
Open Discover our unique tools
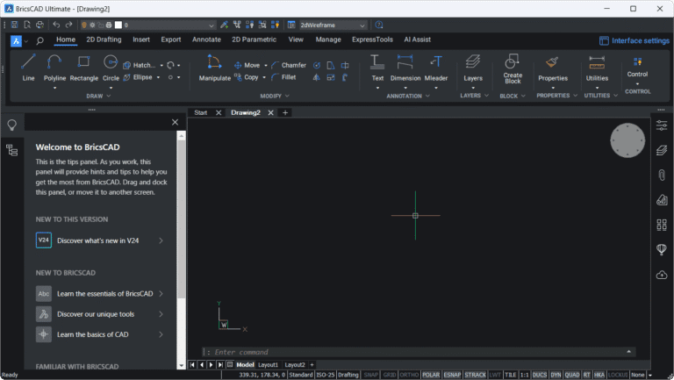point(100,314)
